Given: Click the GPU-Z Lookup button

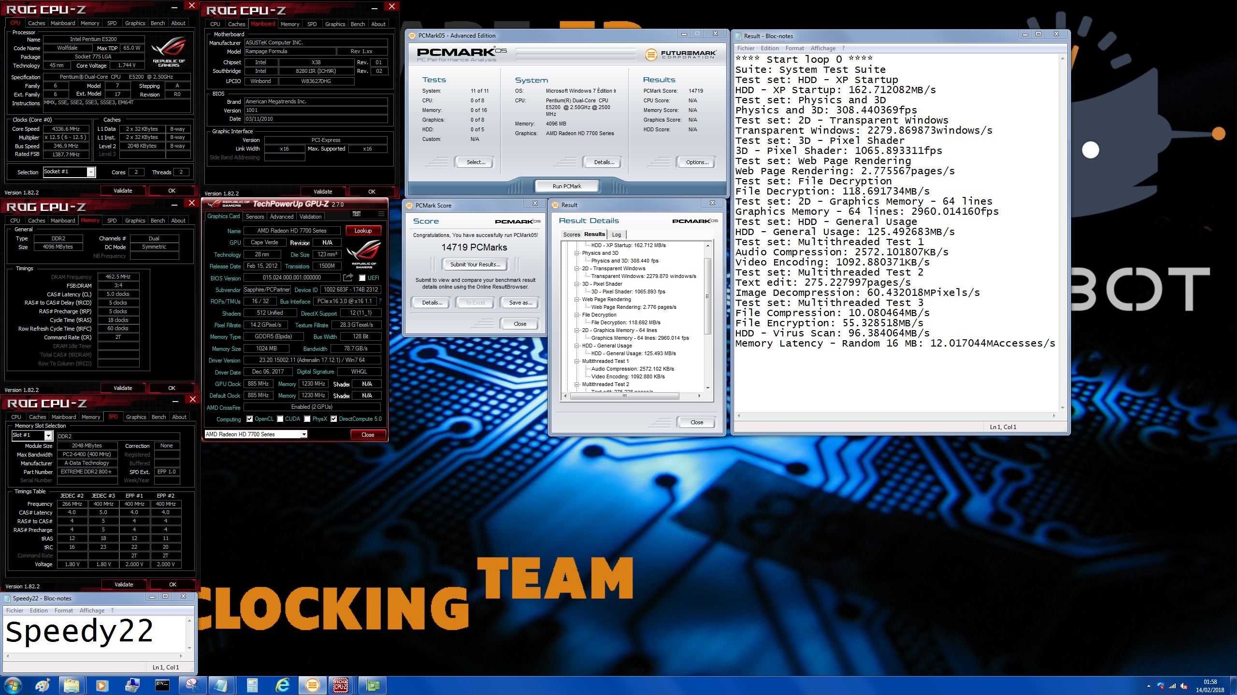Looking at the screenshot, I should [363, 231].
